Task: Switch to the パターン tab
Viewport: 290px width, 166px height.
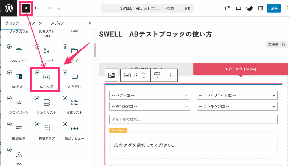Action: click(x=35, y=23)
